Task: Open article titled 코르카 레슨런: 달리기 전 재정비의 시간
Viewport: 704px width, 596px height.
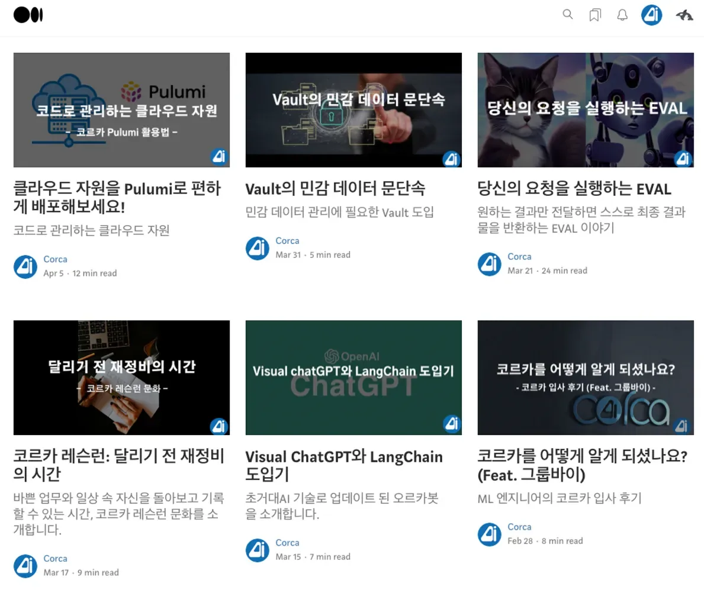Action: pyautogui.click(x=119, y=465)
